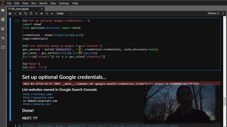Open the Kernel menu
Image resolution: width=227 pixels, height=127 pixels.
43,3
